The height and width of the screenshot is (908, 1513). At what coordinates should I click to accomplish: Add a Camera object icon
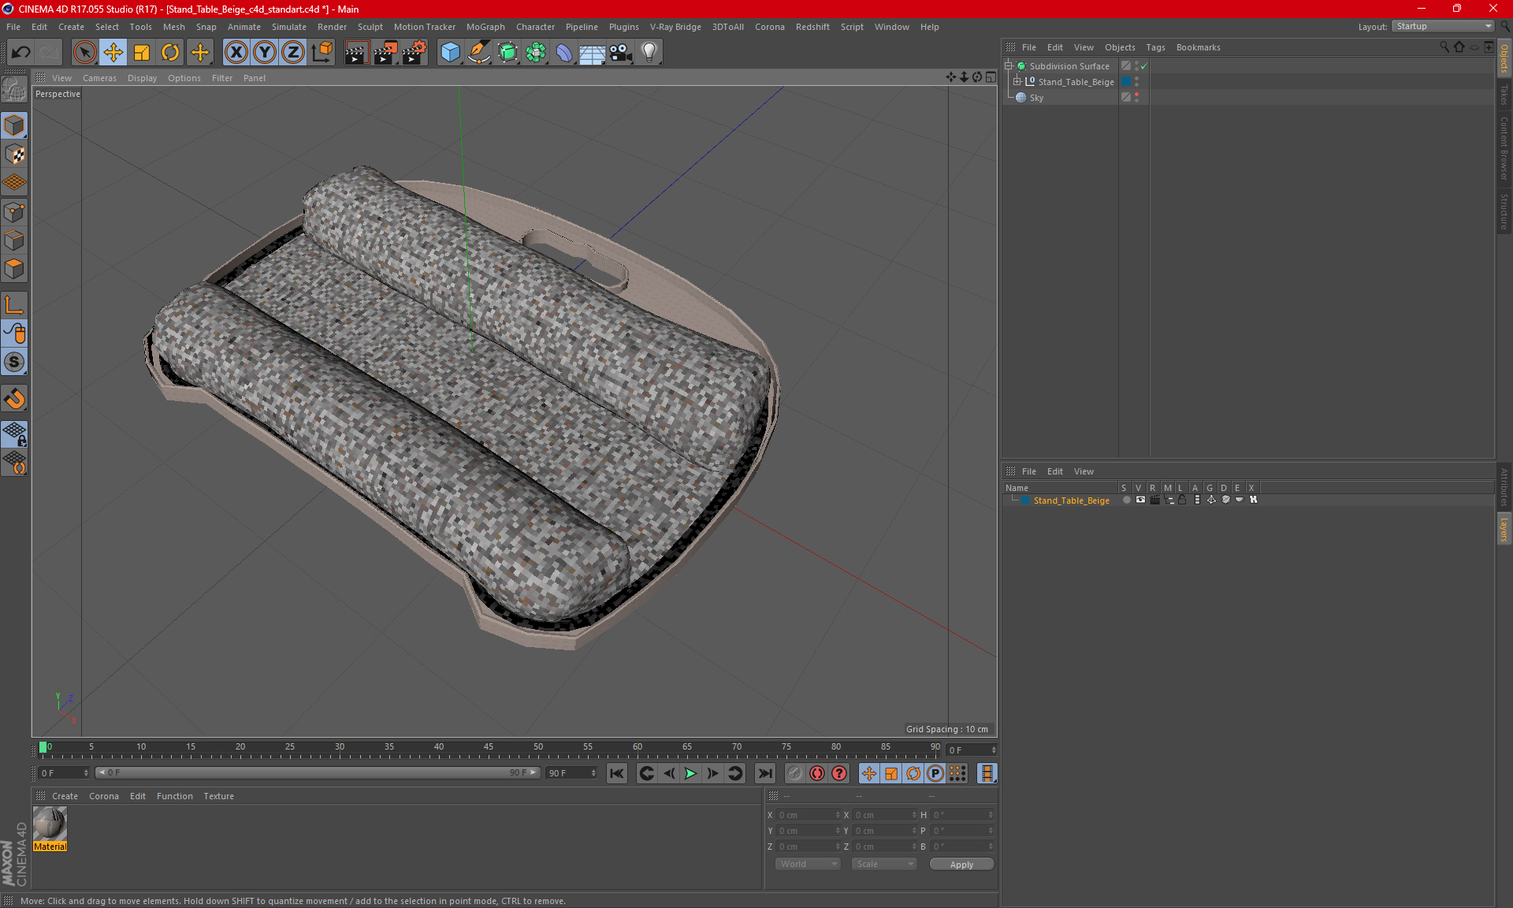coord(620,52)
